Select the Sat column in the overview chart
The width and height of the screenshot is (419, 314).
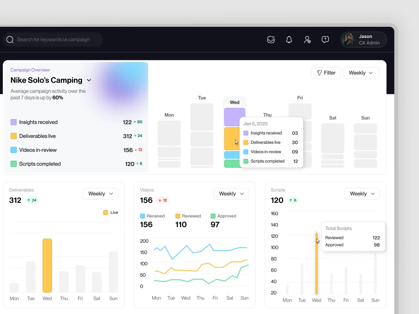333,145
